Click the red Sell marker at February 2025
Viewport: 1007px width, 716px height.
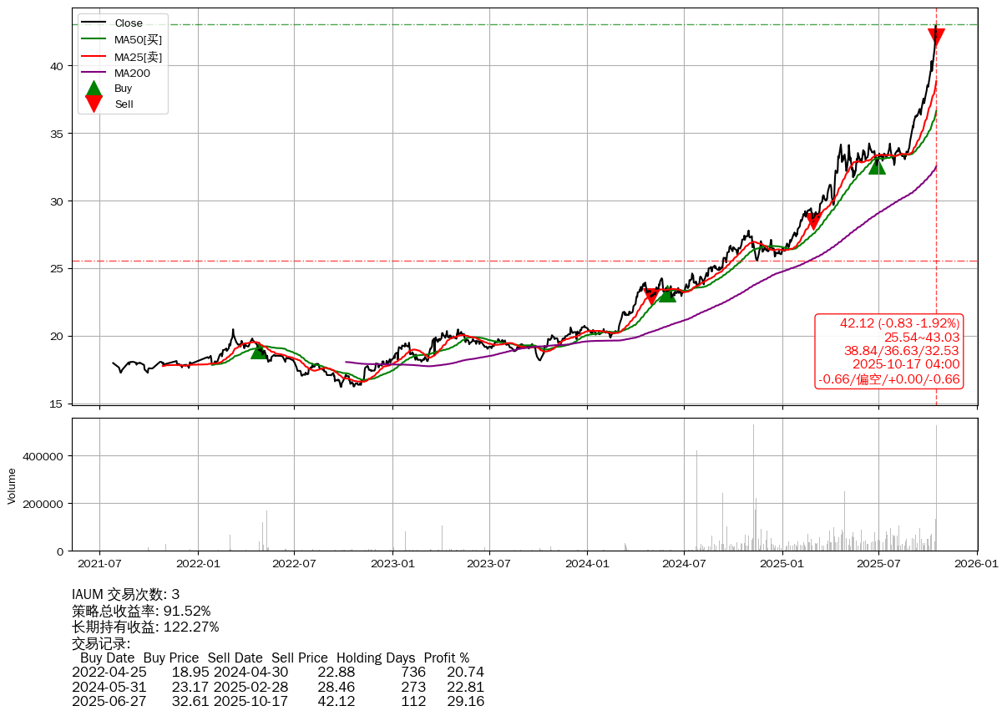(813, 221)
